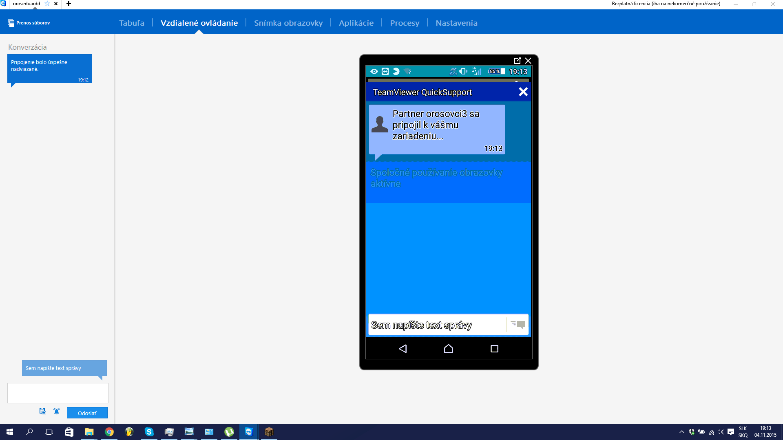Pop out the remote device window
This screenshot has height=440, width=783.
pyautogui.click(x=517, y=61)
